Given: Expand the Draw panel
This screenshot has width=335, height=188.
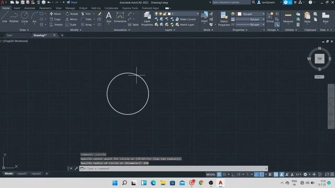Looking at the screenshot, I should [x=24, y=30].
